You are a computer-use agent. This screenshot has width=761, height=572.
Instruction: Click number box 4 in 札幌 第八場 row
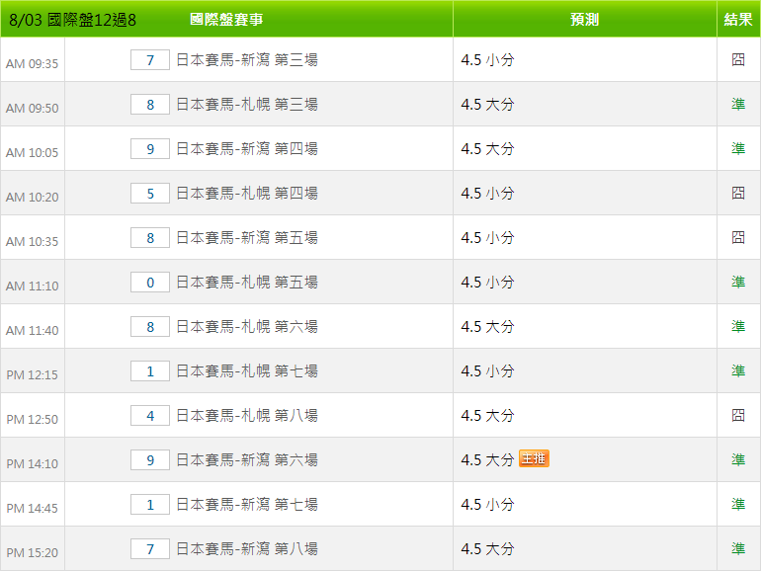(x=150, y=415)
